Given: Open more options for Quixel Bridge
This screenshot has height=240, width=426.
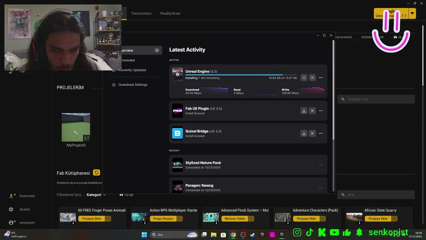Looking at the screenshot, I should click(321, 133).
